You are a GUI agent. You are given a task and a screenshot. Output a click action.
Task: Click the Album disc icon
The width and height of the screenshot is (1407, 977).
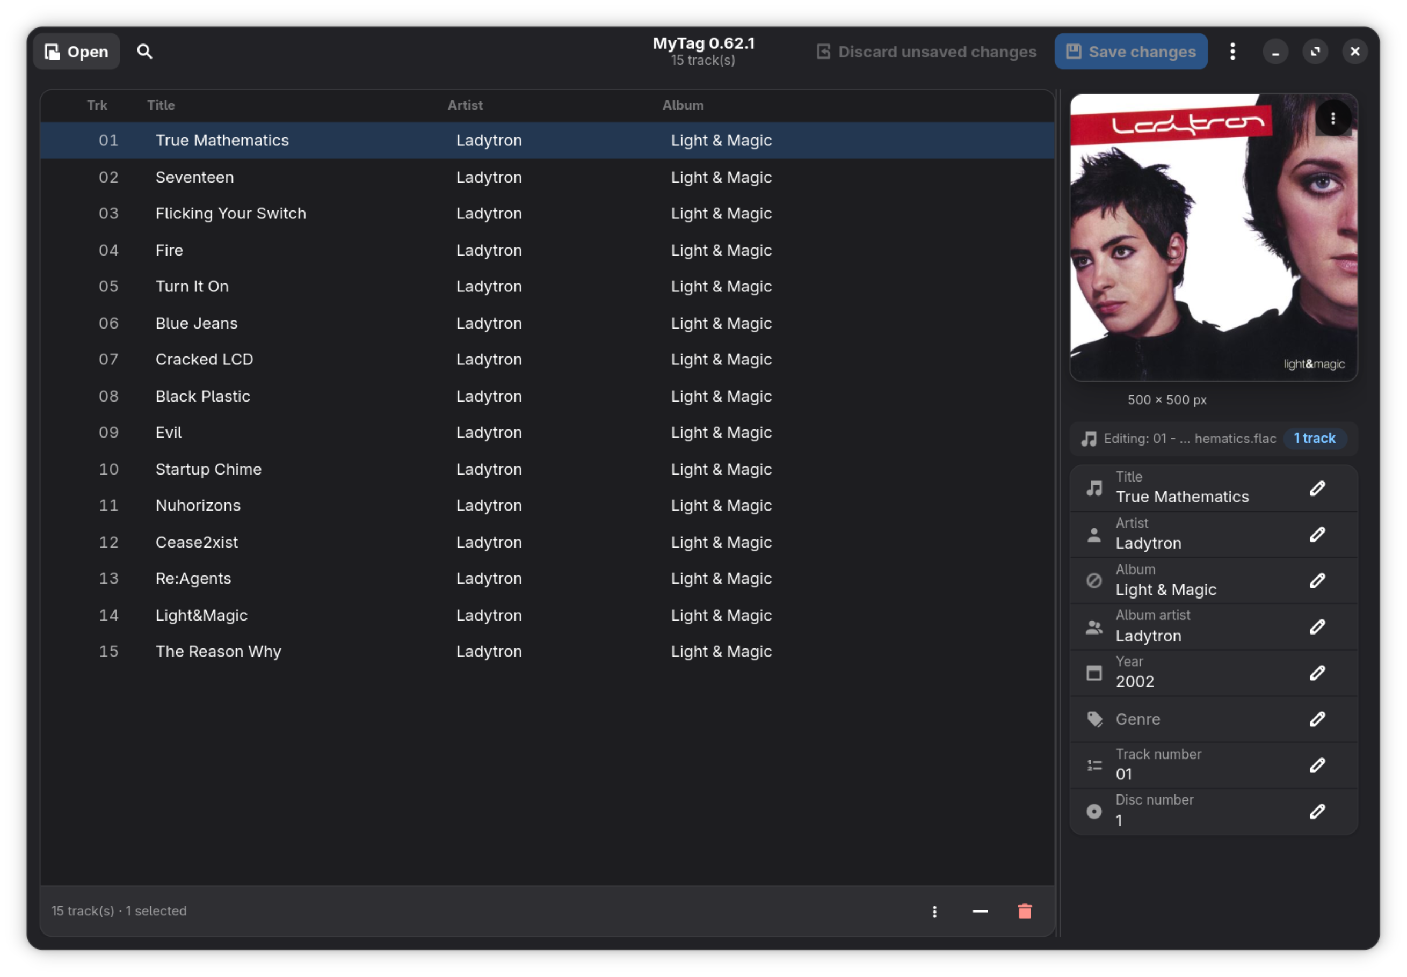[1093, 581]
